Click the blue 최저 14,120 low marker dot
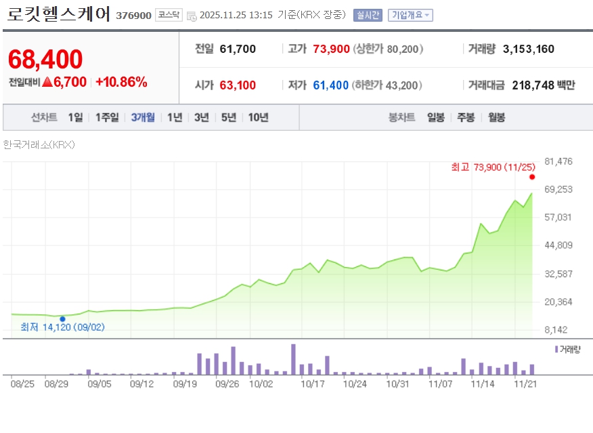Image resolution: width=593 pixels, height=433 pixels. [62, 318]
